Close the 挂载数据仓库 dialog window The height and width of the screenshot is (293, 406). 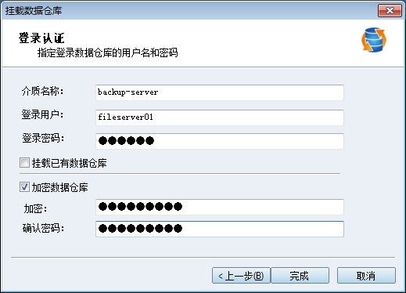(390, 11)
